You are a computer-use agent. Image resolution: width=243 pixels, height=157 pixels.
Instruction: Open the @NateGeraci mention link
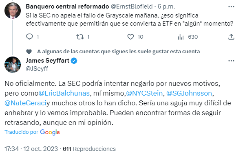tap(26, 103)
